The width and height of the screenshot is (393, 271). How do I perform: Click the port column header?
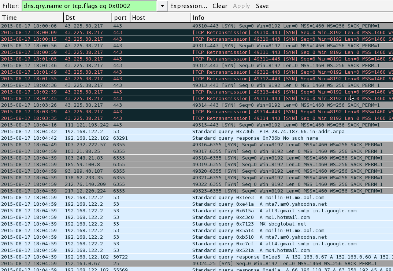coord(121,18)
